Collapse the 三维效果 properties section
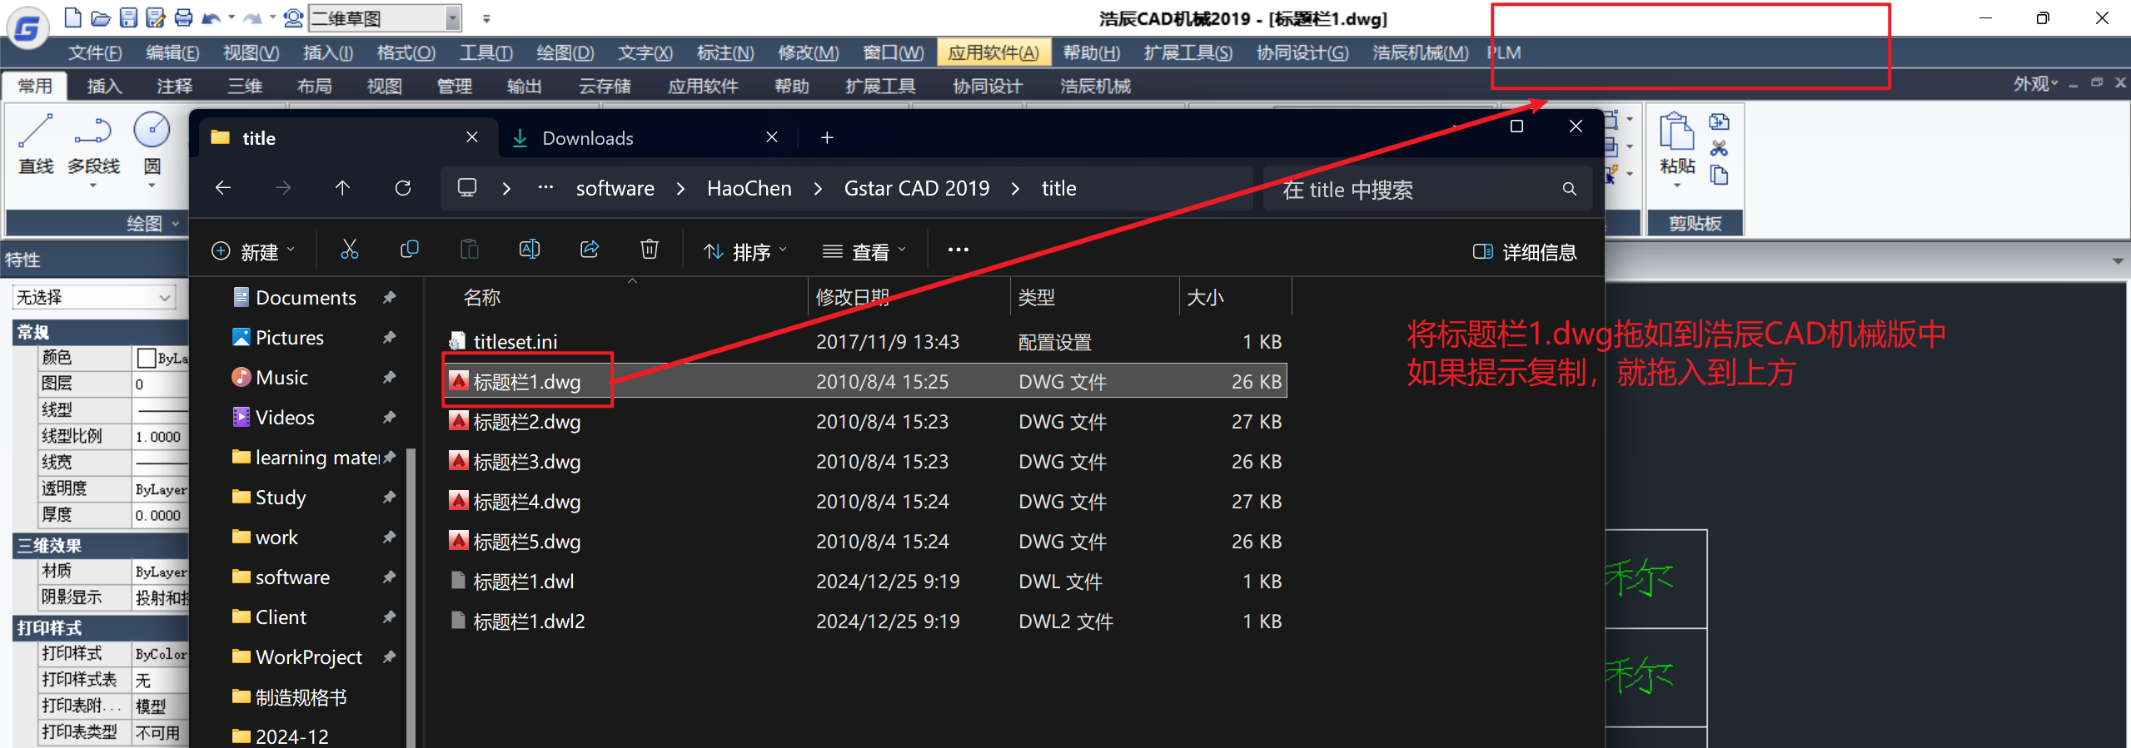Viewport: 2131px width, 748px height. click(x=101, y=545)
